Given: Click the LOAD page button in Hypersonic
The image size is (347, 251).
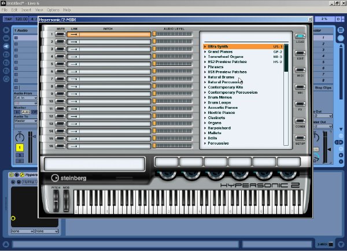Looking at the screenshot, I should 300,36.
